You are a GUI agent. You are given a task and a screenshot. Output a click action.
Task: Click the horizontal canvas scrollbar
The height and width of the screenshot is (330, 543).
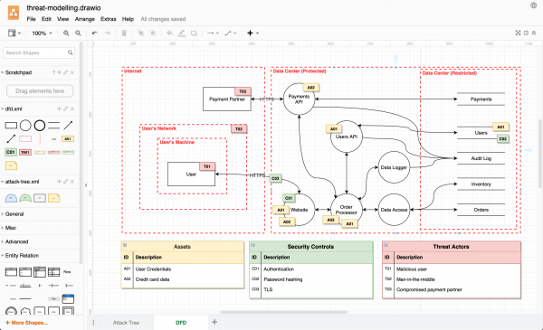[x=284, y=312]
